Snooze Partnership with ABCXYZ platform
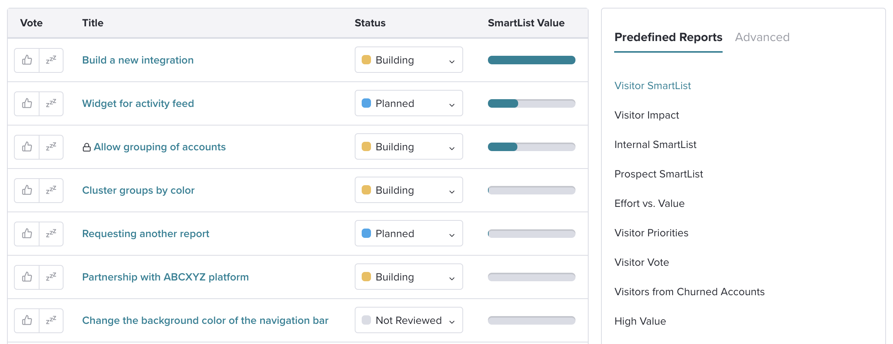This screenshot has width=893, height=344. (51, 277)
